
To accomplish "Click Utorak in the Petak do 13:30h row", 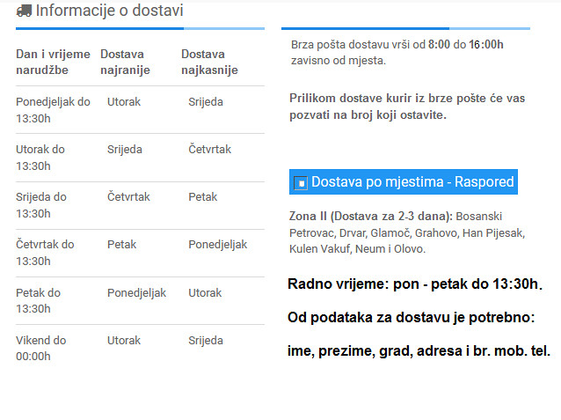I will click(x=205, y=293).
